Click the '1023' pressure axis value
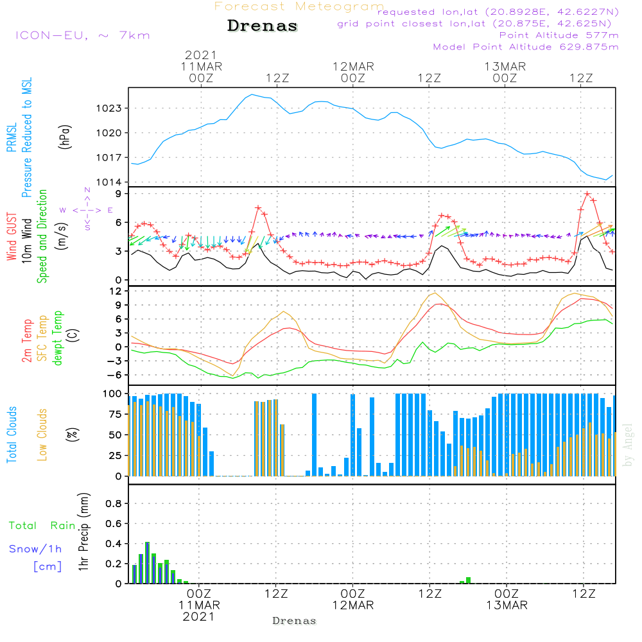Viewport: 642px width, 642px height. (109, 108)
